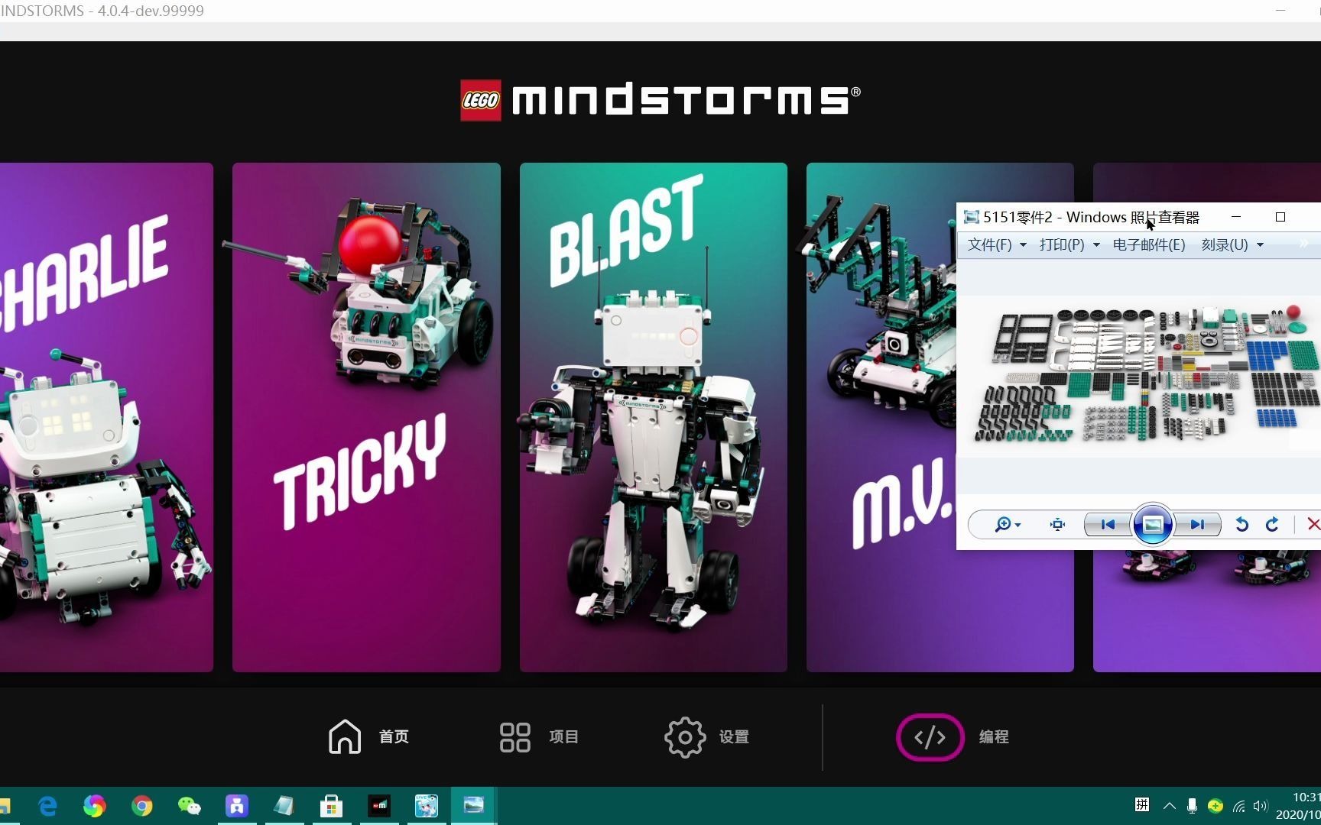Expand the 文件(F) dropdown arrow
1321x825 pixels.
click(1023, 245)
